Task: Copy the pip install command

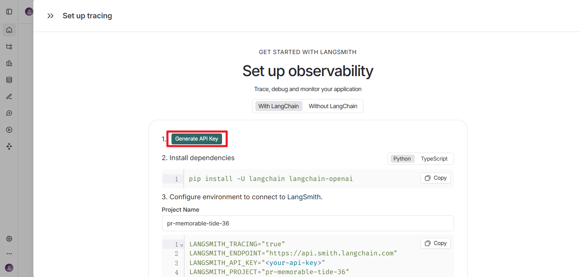Action: [x=436, y=178]
